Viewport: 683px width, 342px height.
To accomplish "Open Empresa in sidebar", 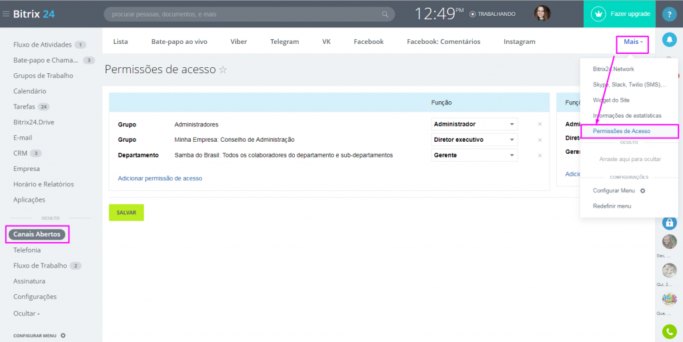I will coord(26,168).
